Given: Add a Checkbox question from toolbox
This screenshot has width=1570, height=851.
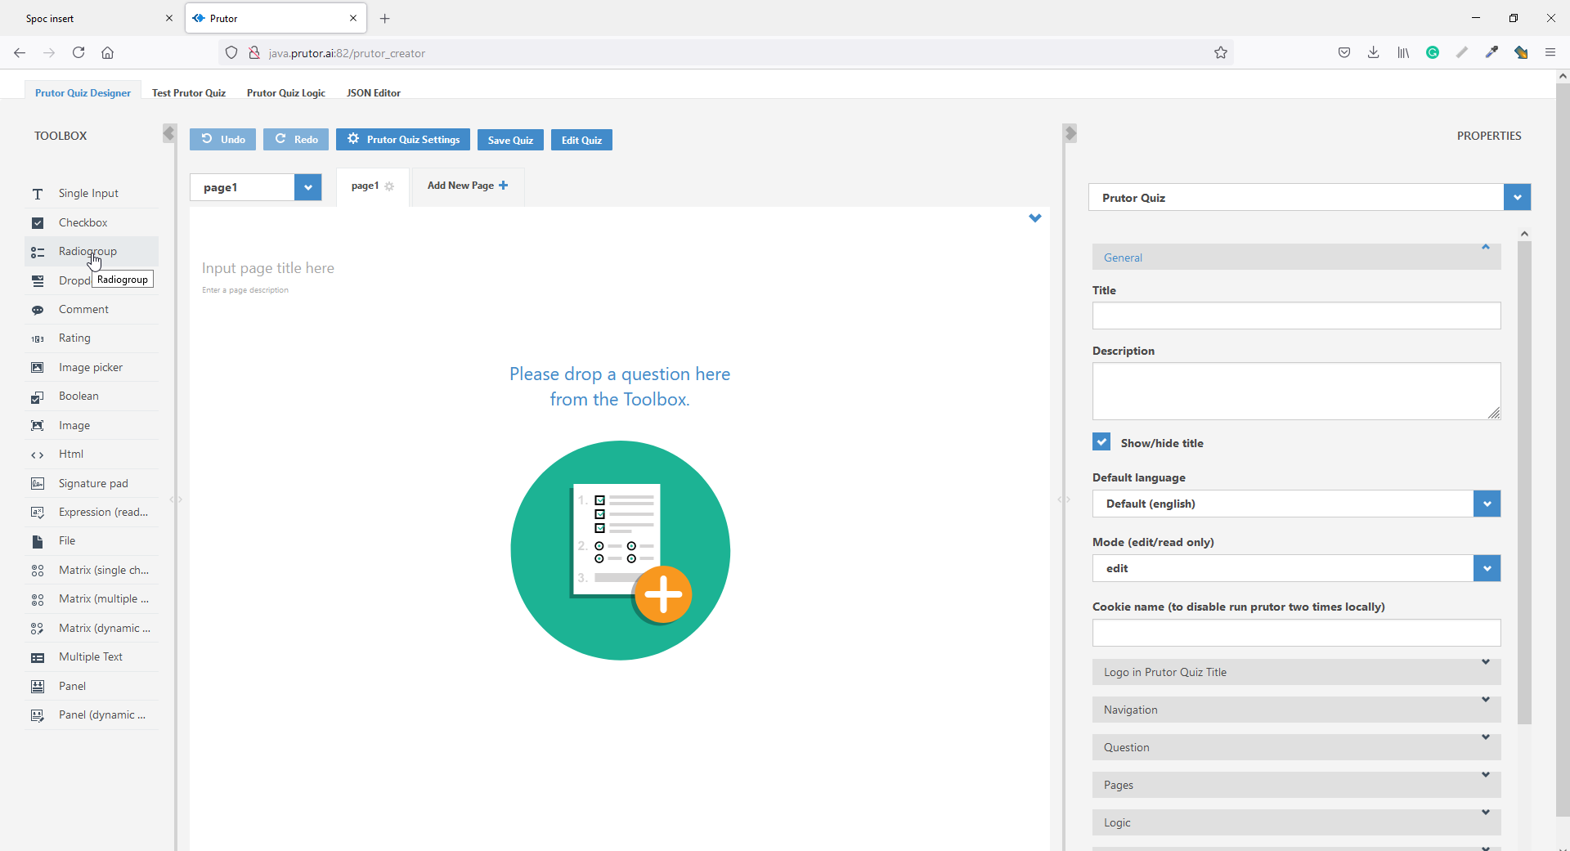Looking at the screenshot, I should pyautogui.click(x=92, y=222).
